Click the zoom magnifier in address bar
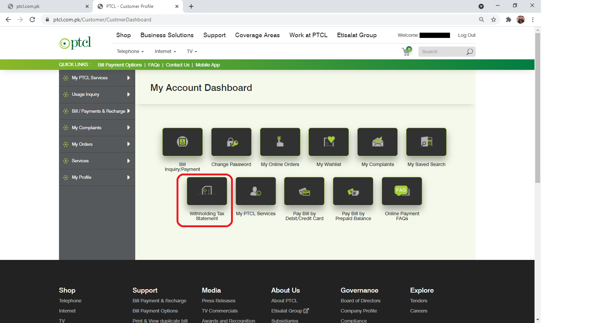Image resolution: width=598 pixels, height=323 pixels. tap(482, 20)
